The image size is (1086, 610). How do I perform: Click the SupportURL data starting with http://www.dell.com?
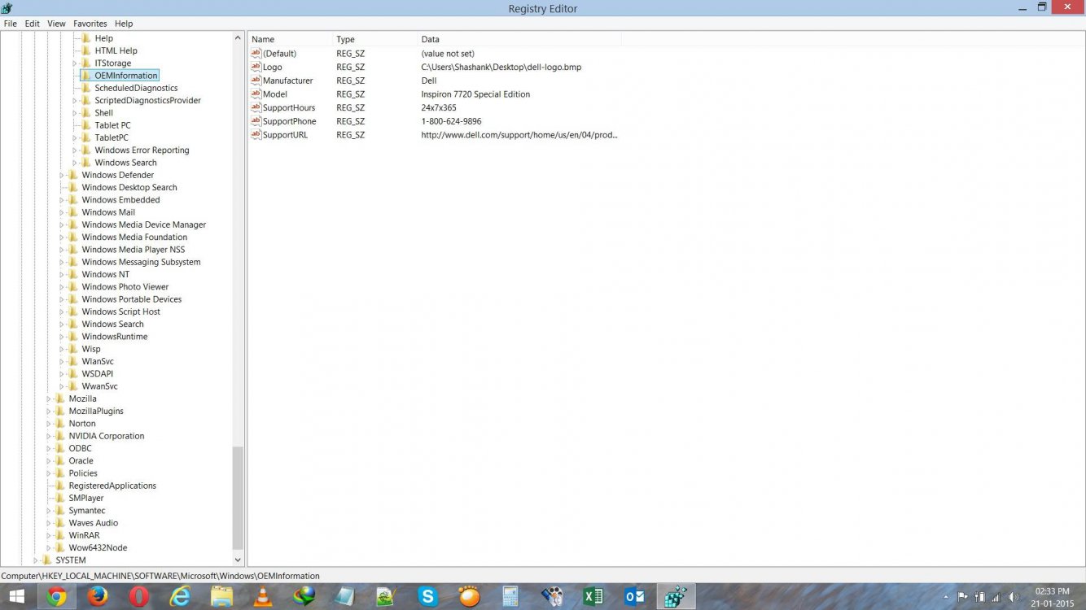tap(519, 135)
